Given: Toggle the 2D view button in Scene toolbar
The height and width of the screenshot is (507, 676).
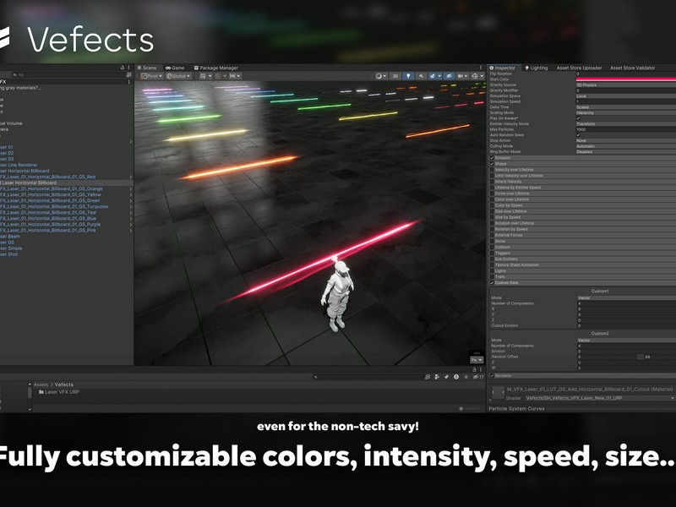Looking at the screenshot, I should click(x=395, y=76).
